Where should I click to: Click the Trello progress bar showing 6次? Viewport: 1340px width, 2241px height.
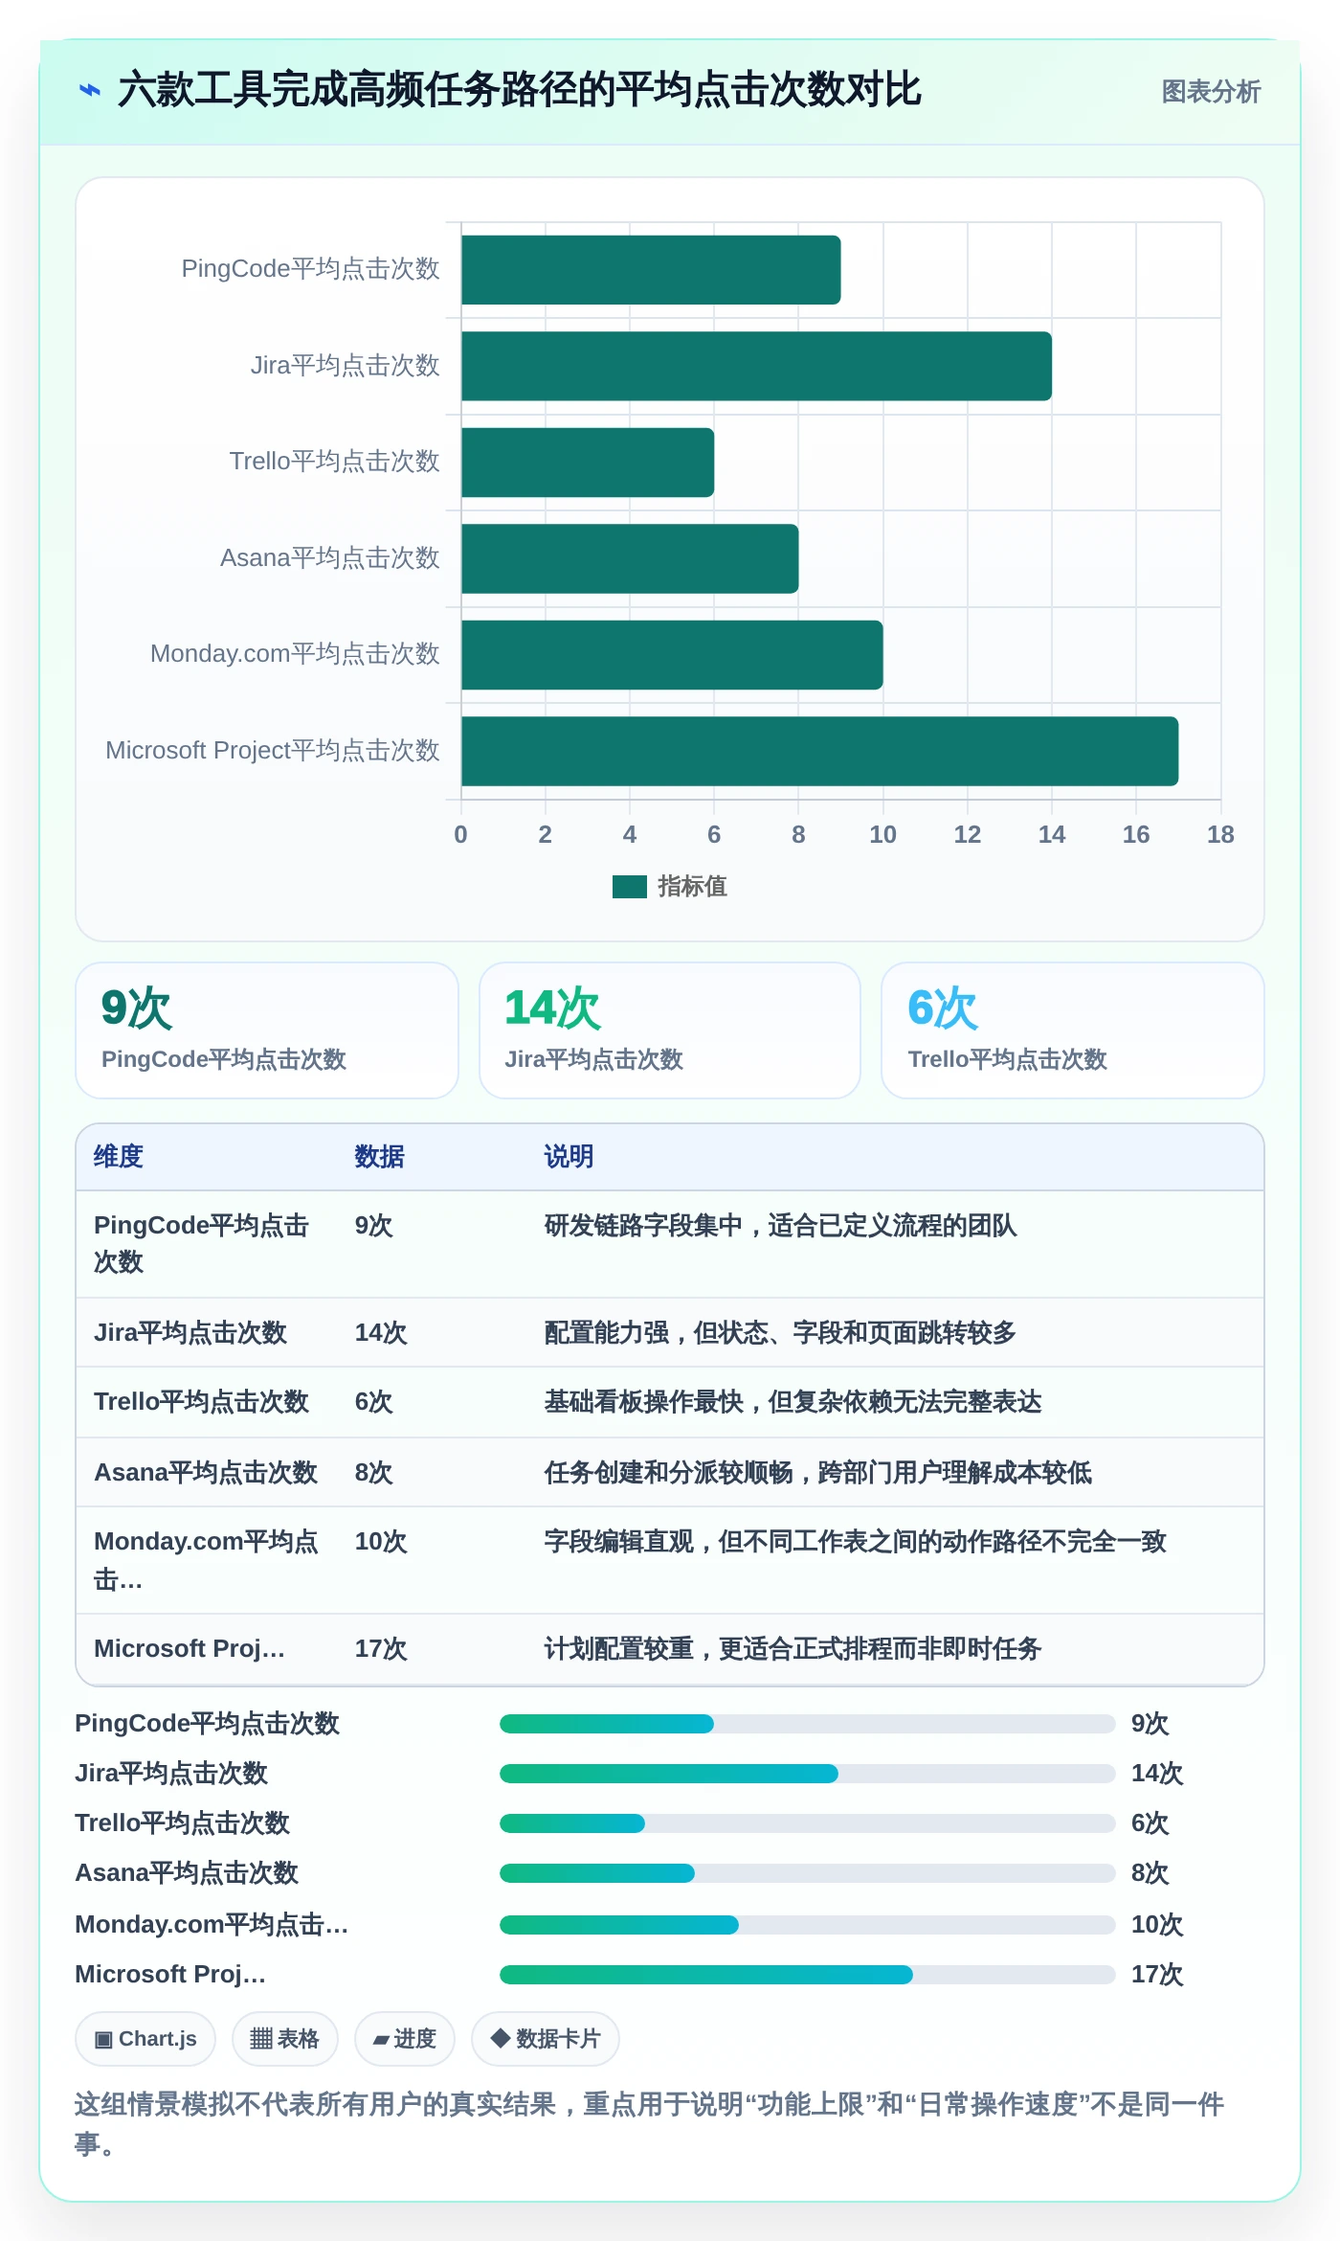[807, 1823]
